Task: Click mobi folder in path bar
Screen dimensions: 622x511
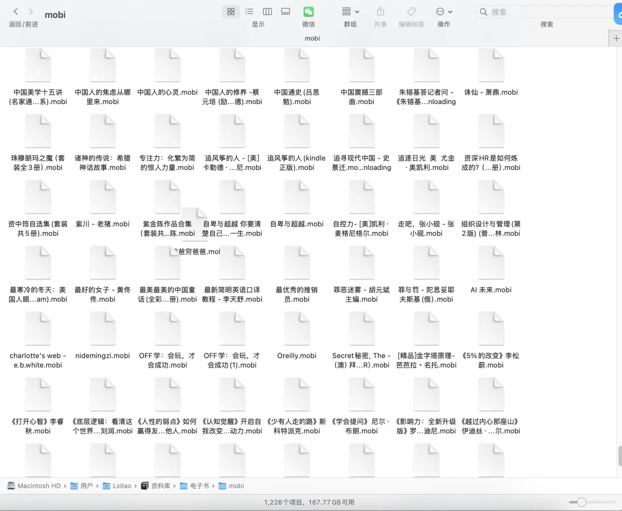Action: click(x=231, y=486)
